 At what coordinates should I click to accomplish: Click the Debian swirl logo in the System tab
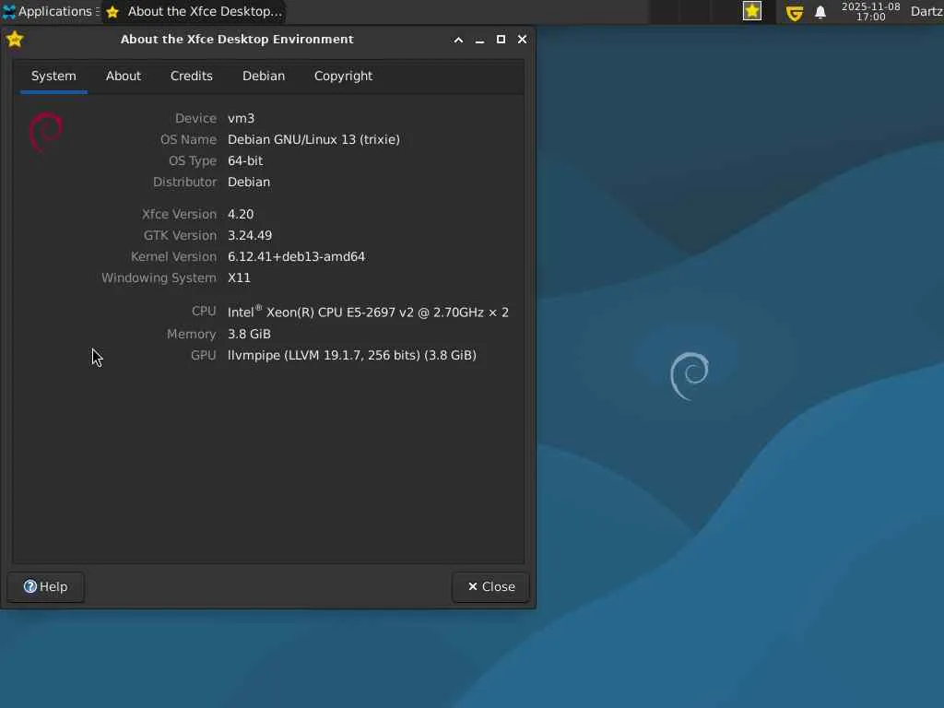[x=46, y=132]
